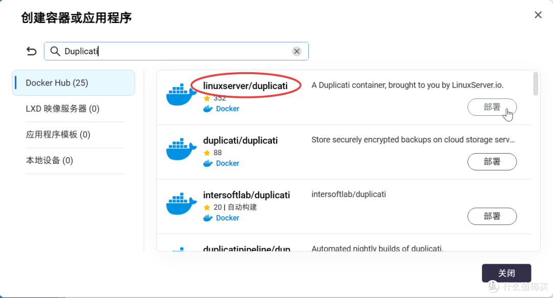This screenshot has height=298, width=553.
Task: Deploy duplicati/duplicati with 部署 button
Action: tap(492, 161)
